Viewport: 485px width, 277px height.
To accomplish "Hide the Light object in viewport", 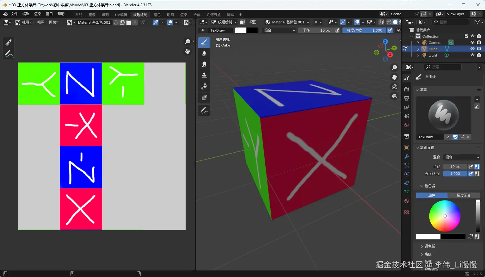I will tap(472, 55).
